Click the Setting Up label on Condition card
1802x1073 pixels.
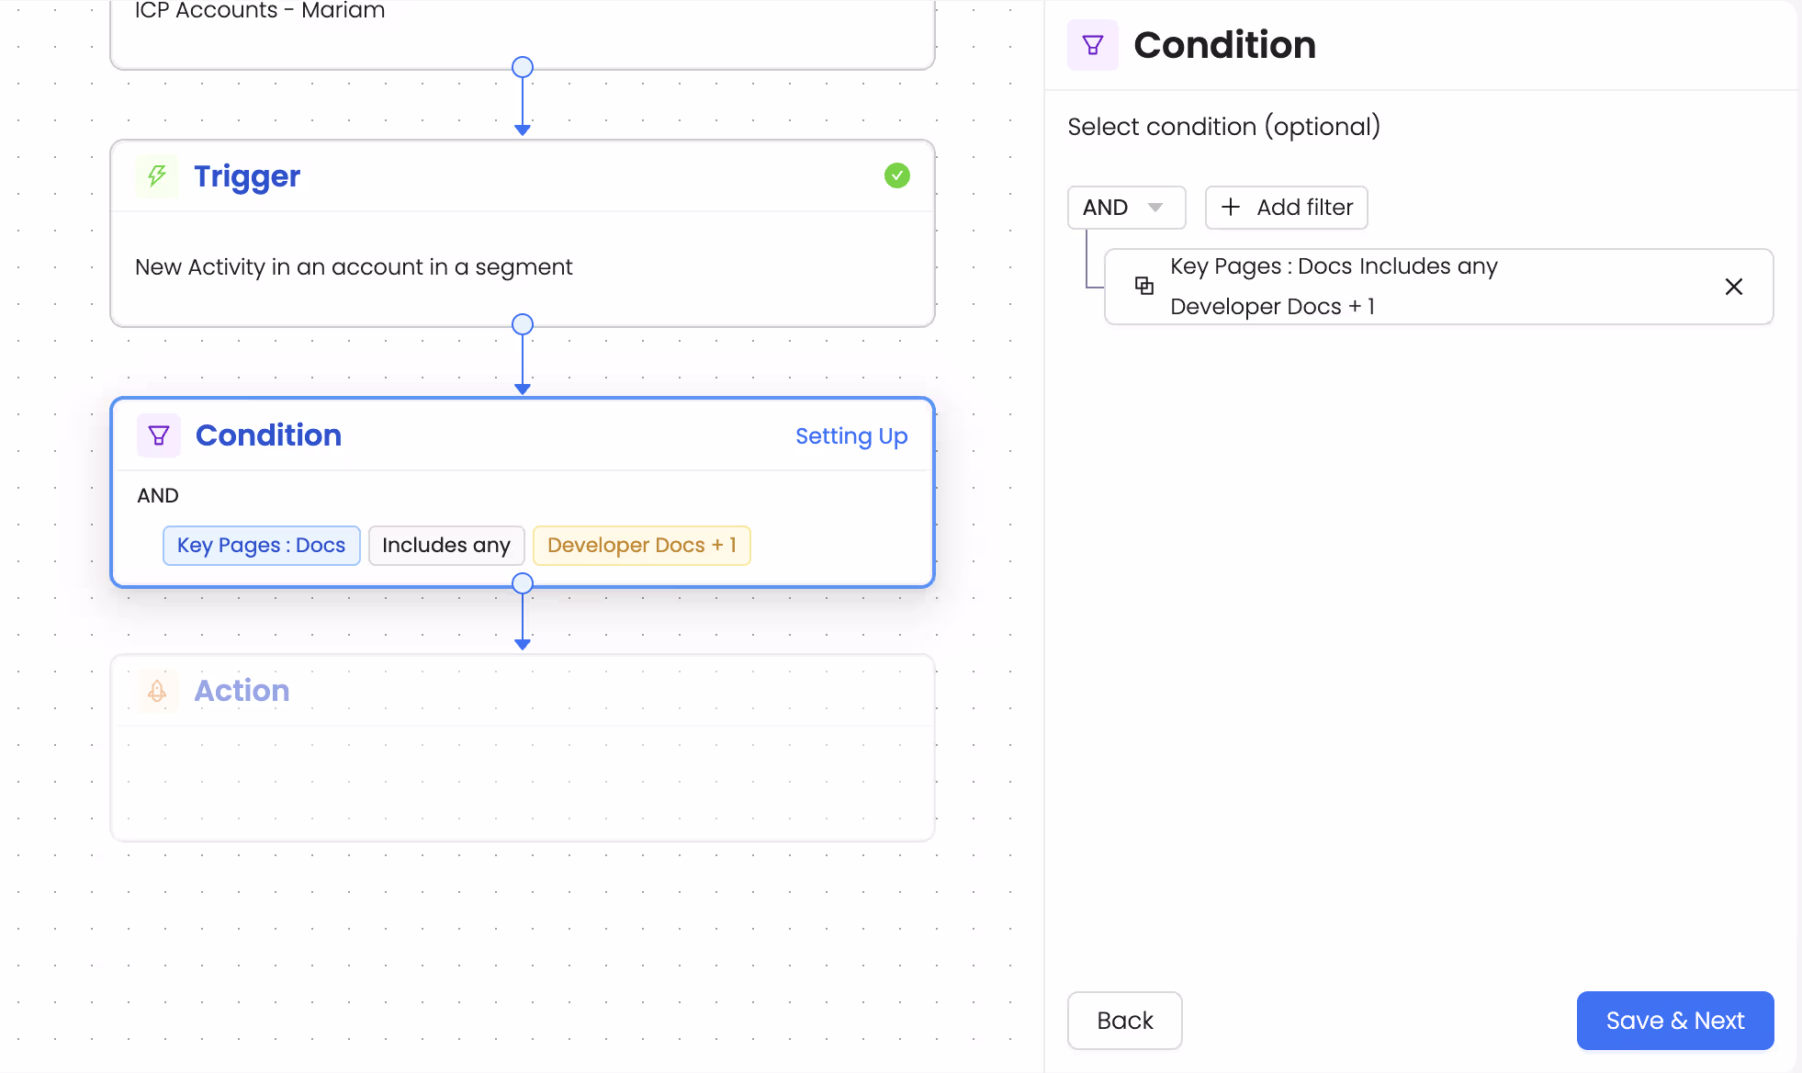coord(851,436)
